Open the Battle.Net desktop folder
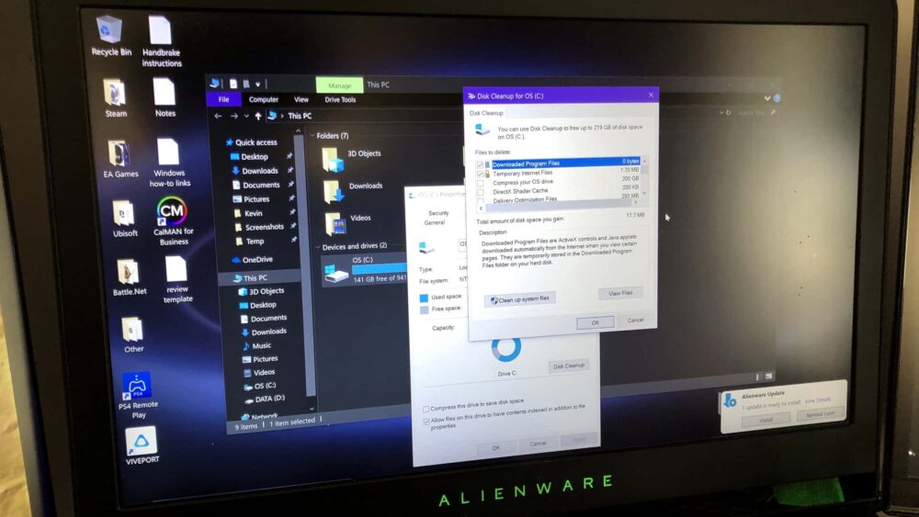919x517 pixels. click(129, 277)
